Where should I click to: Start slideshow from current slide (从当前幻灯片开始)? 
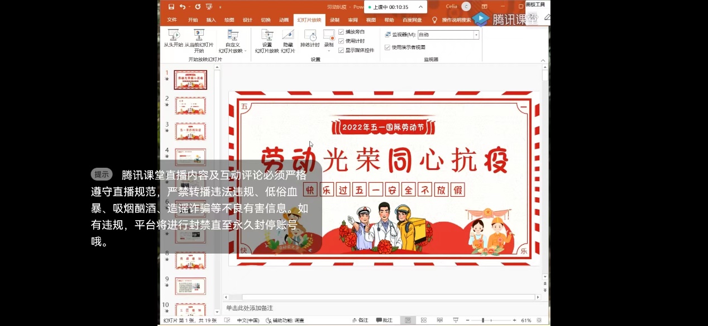click(199, 38)
